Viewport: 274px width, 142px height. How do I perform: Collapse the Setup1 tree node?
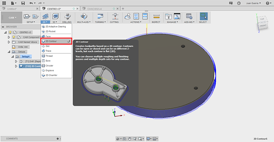13,56
